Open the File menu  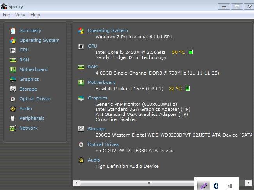click(x=6, y=15)
